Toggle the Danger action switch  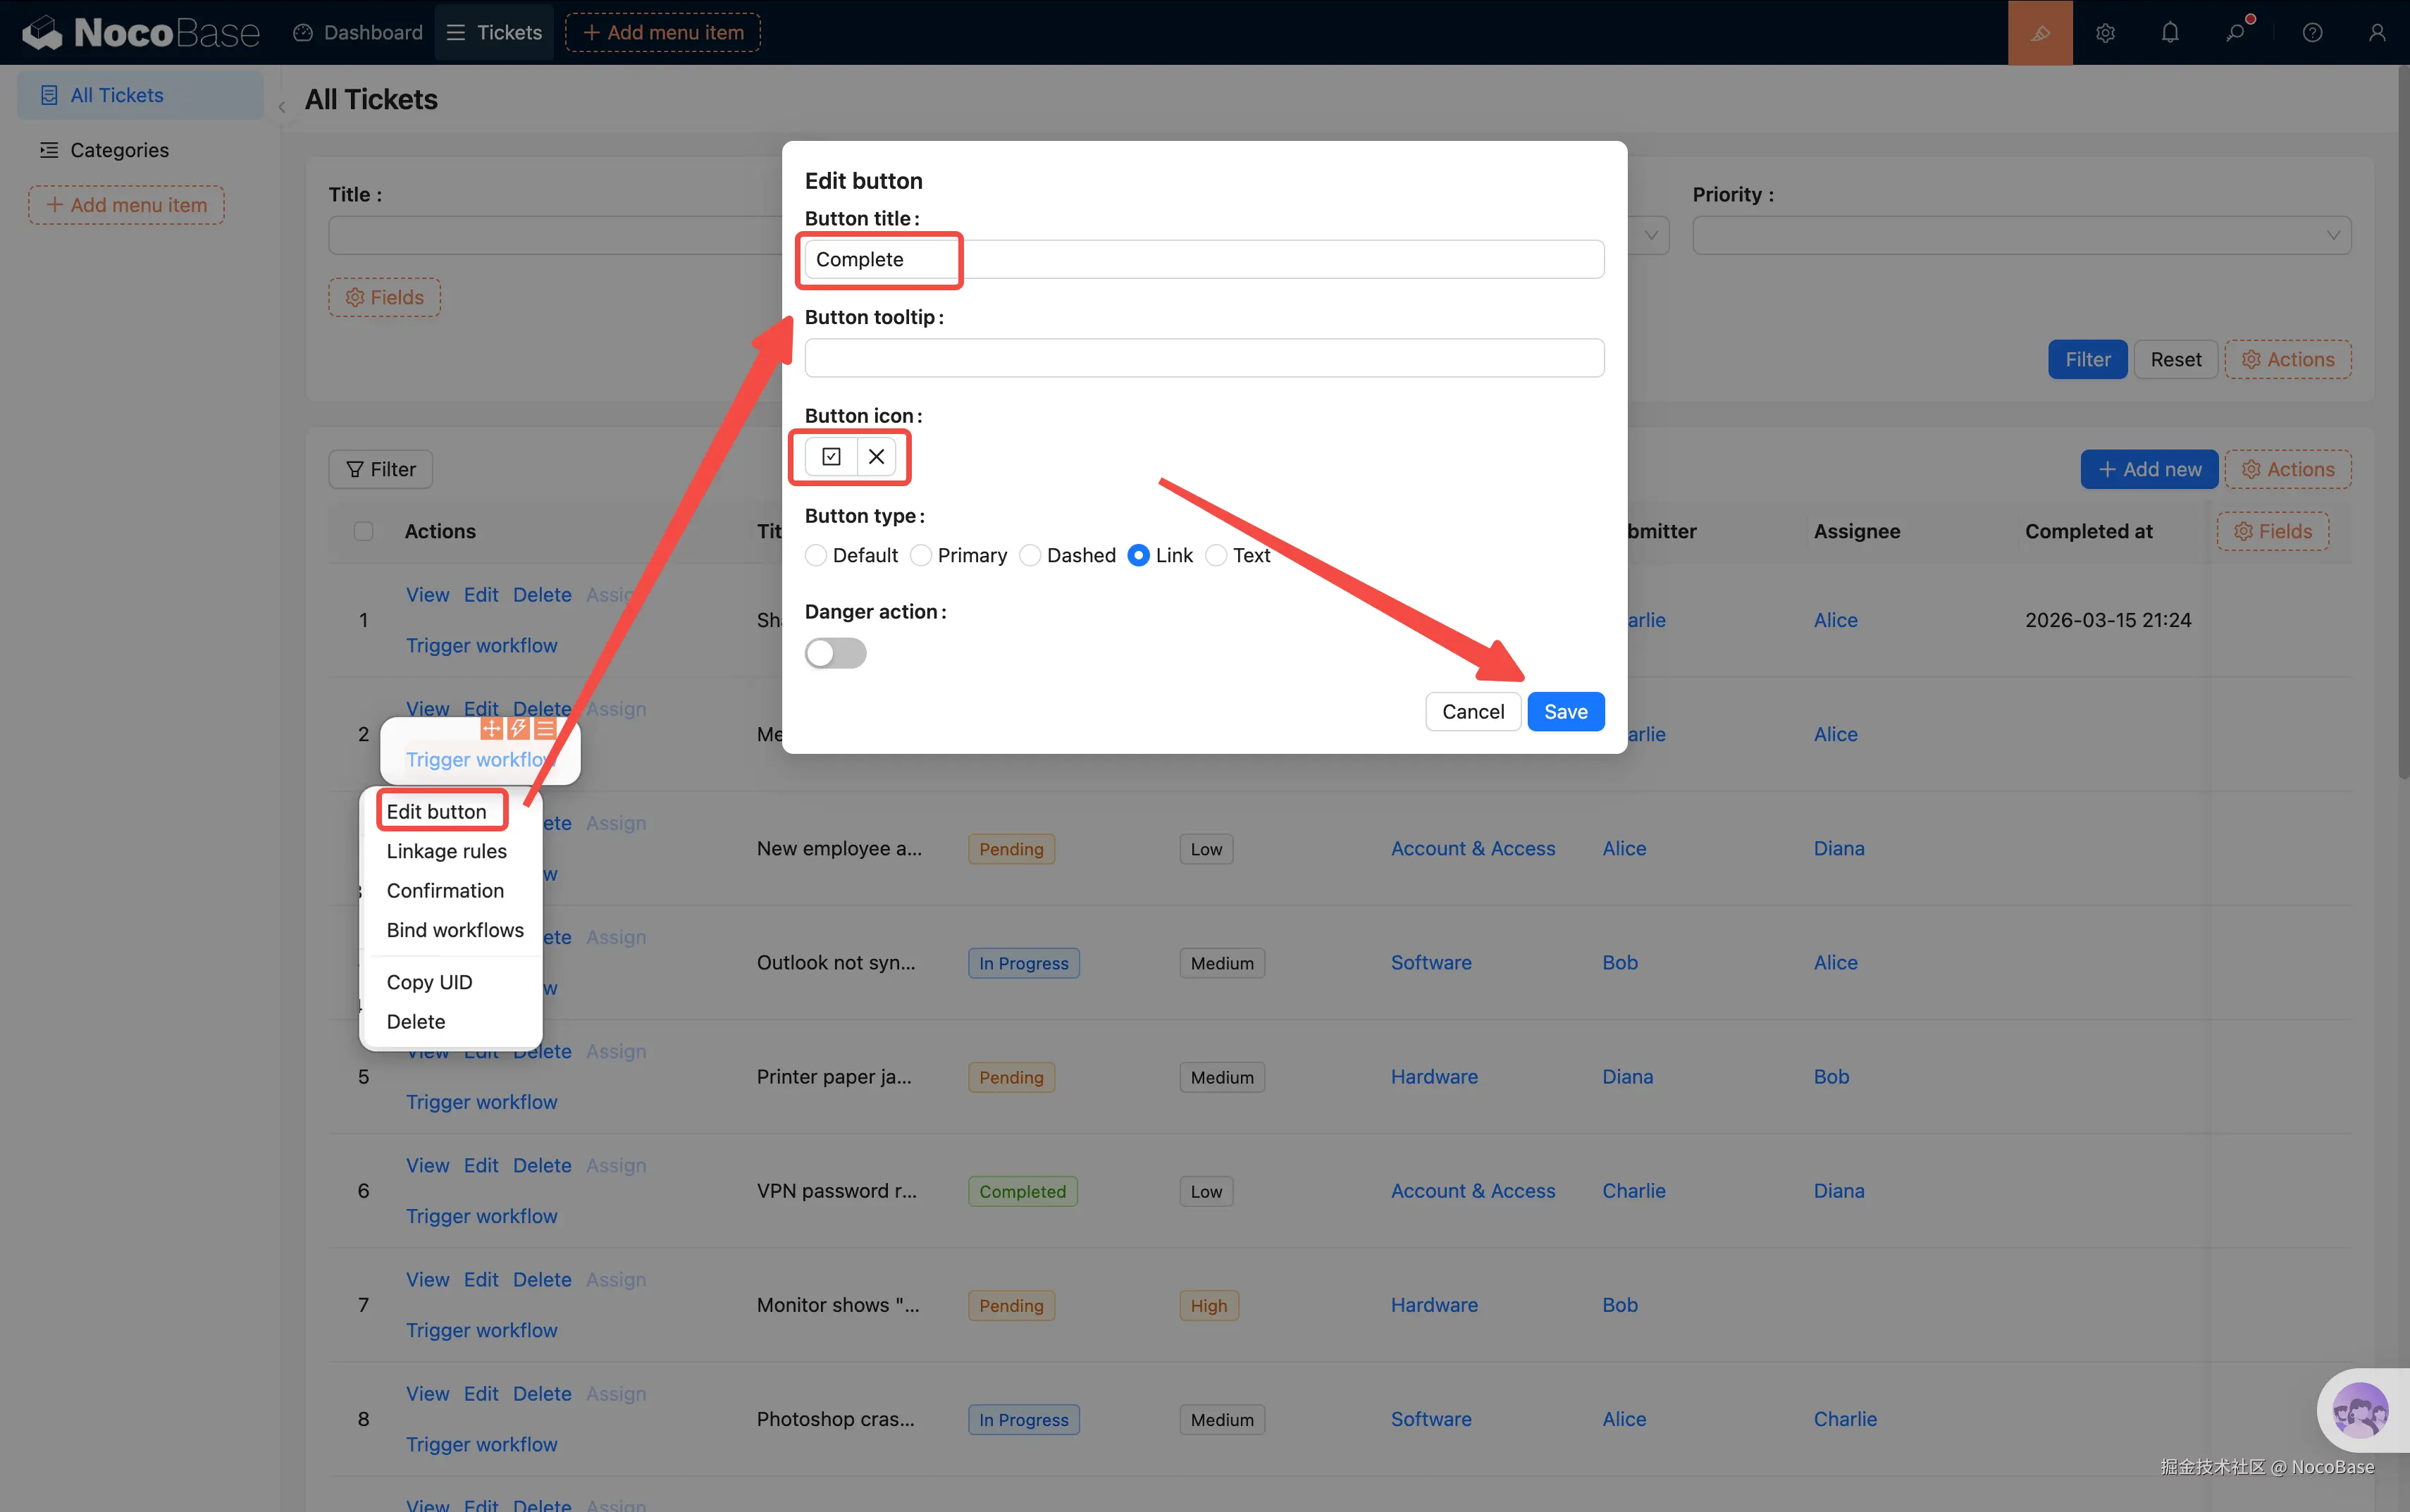[835, 653]
